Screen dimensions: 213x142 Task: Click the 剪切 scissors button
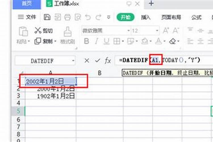point(43,30)
